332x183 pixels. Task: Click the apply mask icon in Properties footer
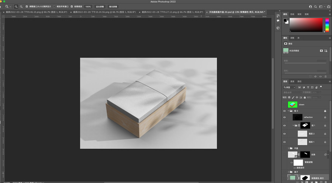coord(315,77)
